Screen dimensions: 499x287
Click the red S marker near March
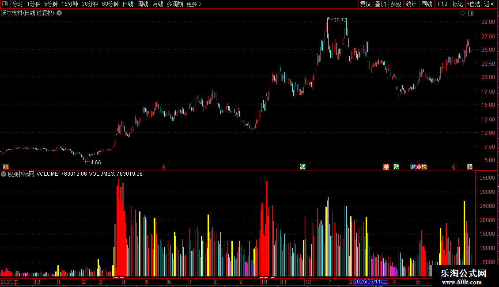(163, 167)
